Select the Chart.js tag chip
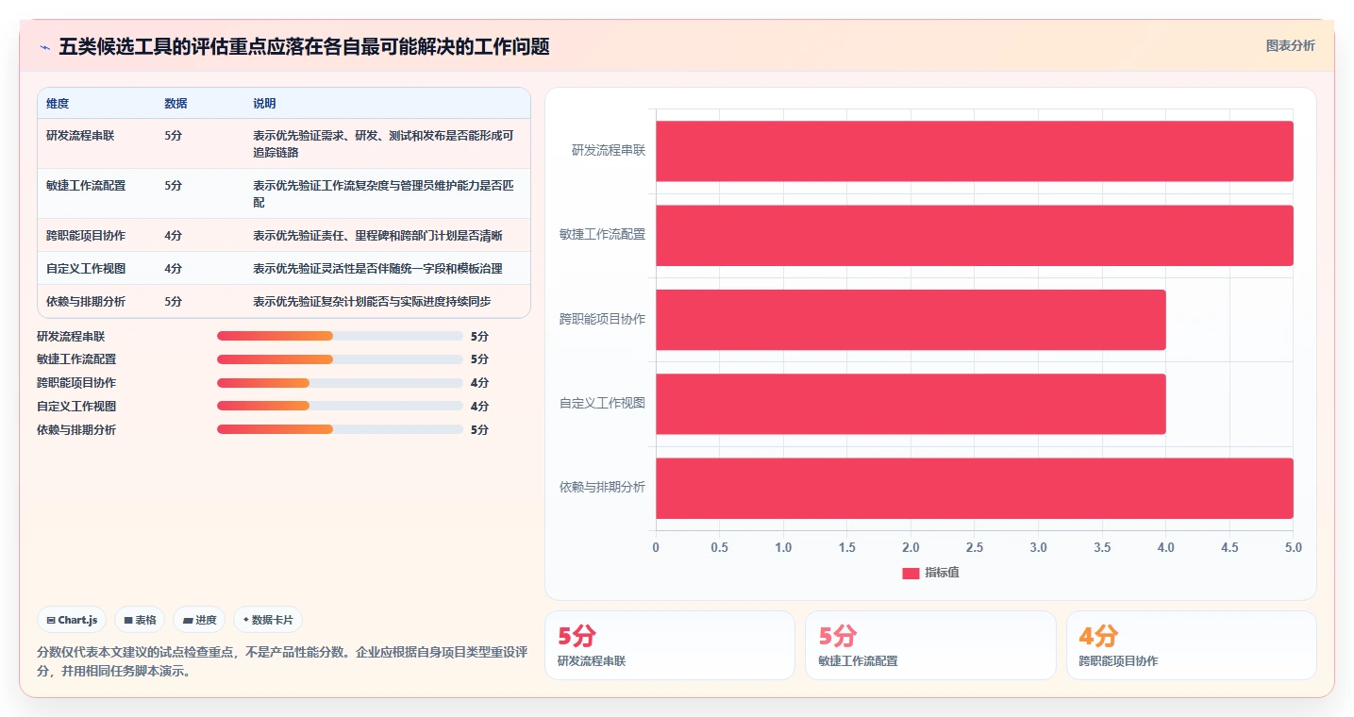 [72, 620]
